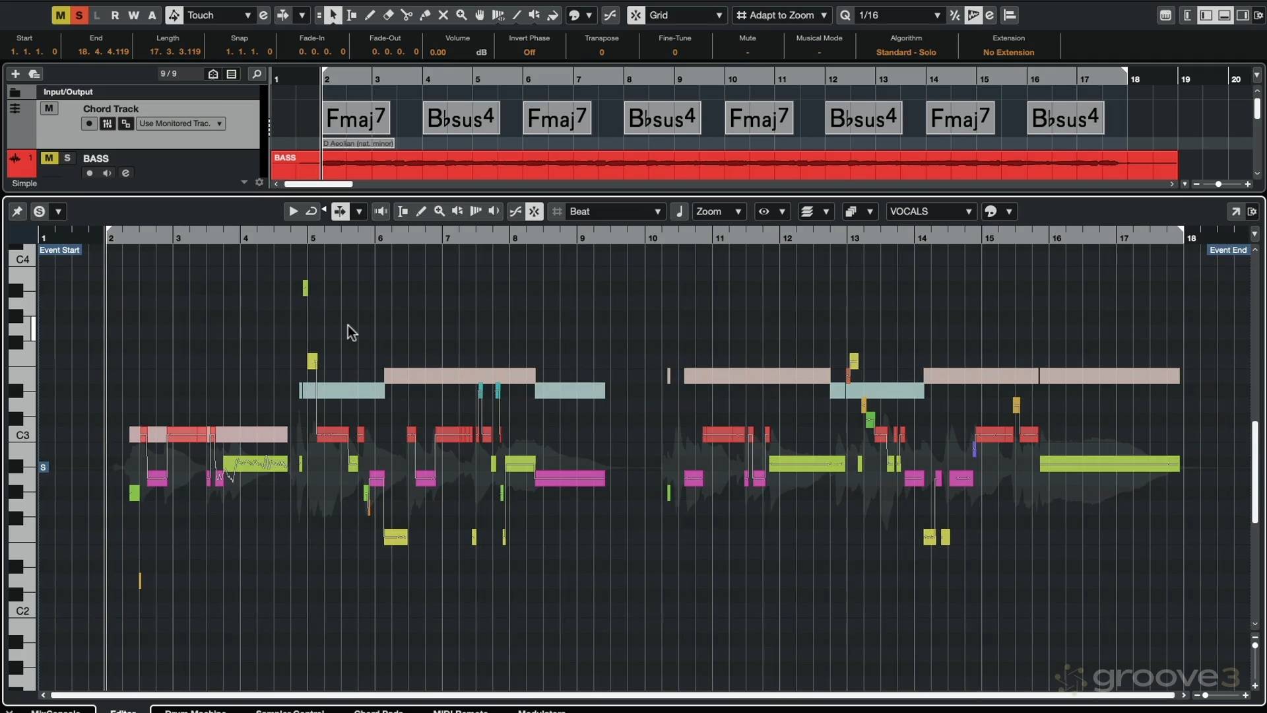Select draw pencil tool in lower editor

pyautogui.click(x=421, y=211)
